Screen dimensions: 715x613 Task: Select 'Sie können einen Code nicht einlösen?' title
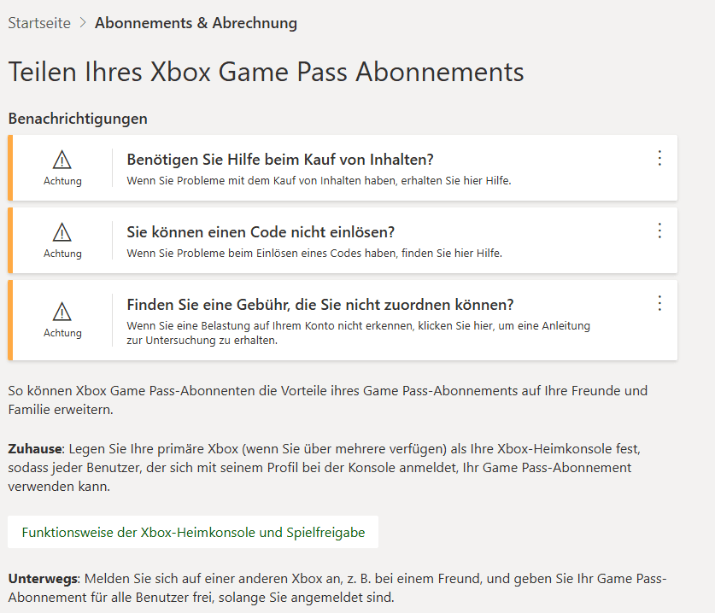(261, 232)
